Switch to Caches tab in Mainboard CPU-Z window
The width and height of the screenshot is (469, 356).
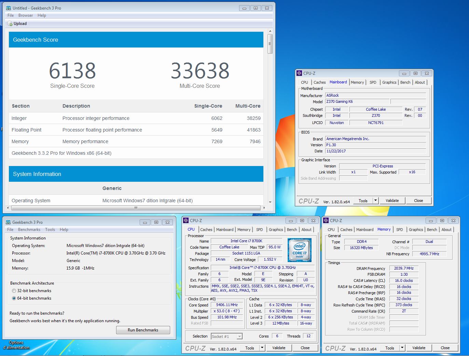coord(319,82)
